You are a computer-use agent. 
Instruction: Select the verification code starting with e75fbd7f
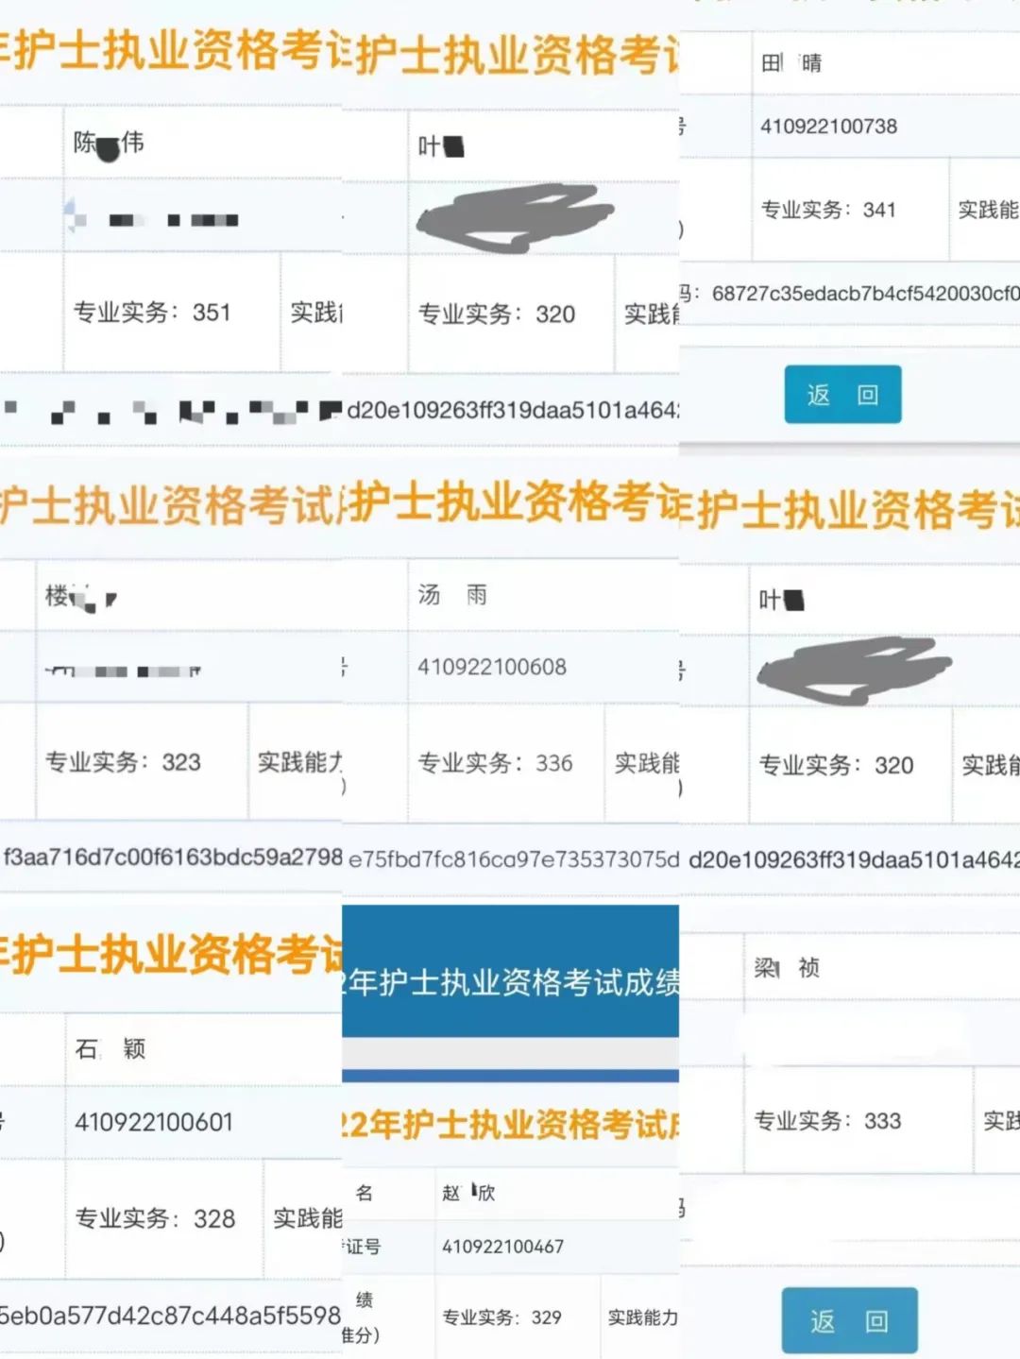point(513,859)
